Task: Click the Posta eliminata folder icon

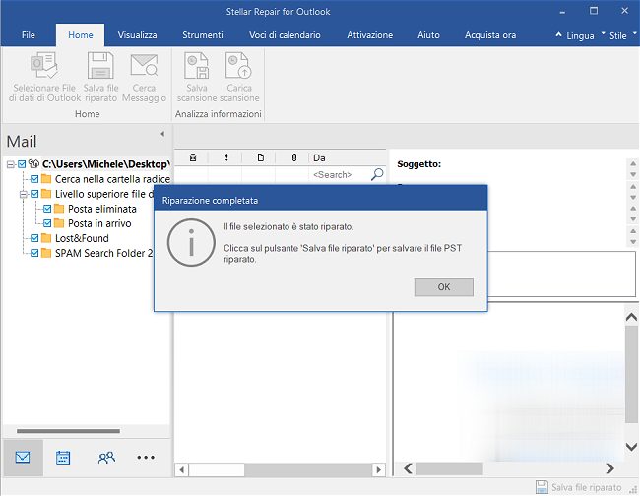Action: (x=59, y=209)
